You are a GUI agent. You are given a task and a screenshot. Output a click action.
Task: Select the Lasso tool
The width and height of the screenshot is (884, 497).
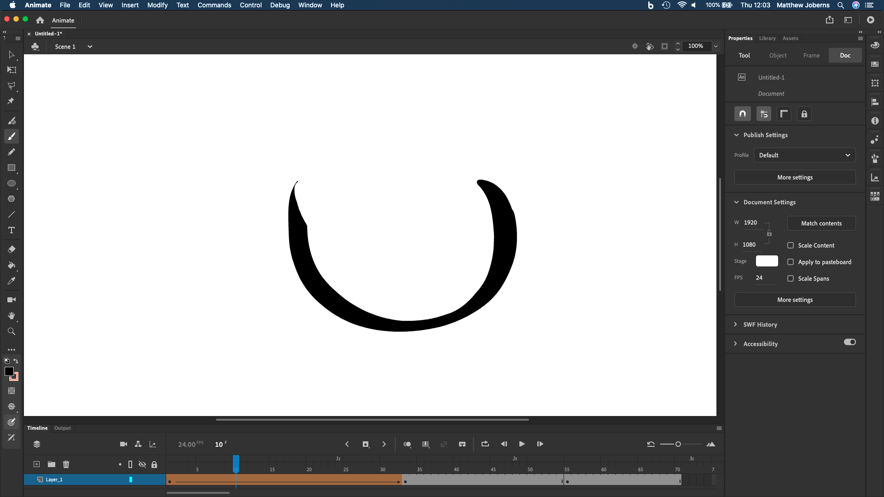coord(12,86)
